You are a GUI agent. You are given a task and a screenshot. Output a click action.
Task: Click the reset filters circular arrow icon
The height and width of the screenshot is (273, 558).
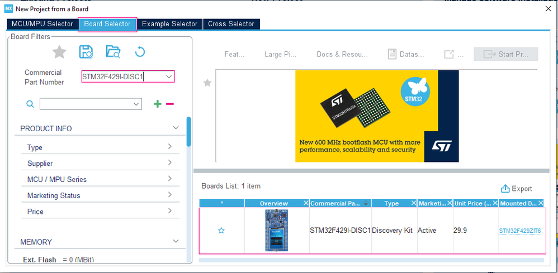coord(140,52)
